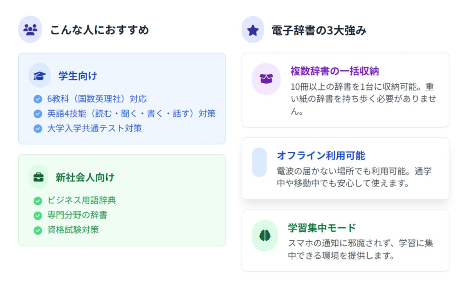Click the green check beside 資格試験対策

(38, 230)
